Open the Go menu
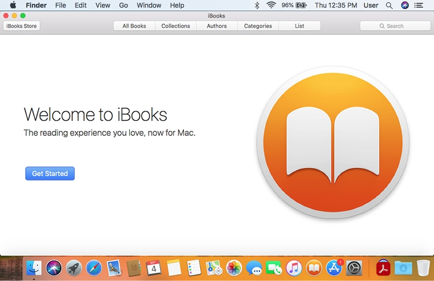Viewport: 434px width, 281px height. tap(124, 5)
